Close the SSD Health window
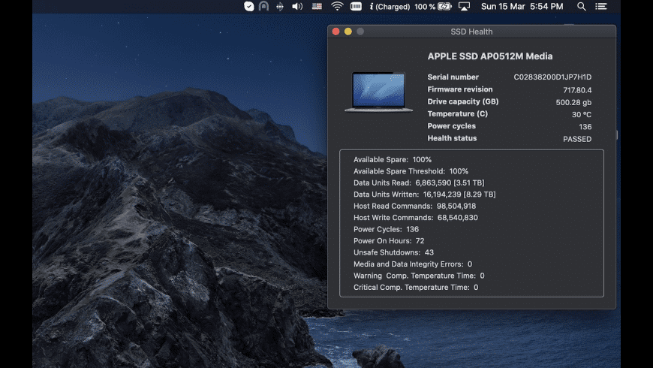The width and height of the screenshot is (653, 368). tap(336, 32)
